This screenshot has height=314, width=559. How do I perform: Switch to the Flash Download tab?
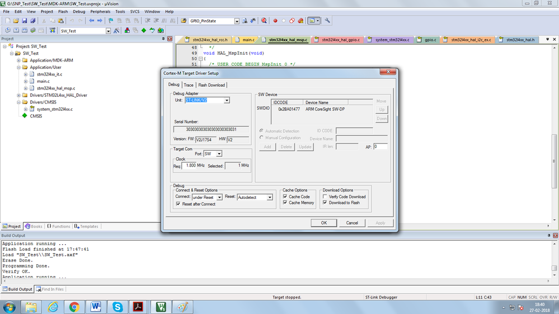coord(212,85)
